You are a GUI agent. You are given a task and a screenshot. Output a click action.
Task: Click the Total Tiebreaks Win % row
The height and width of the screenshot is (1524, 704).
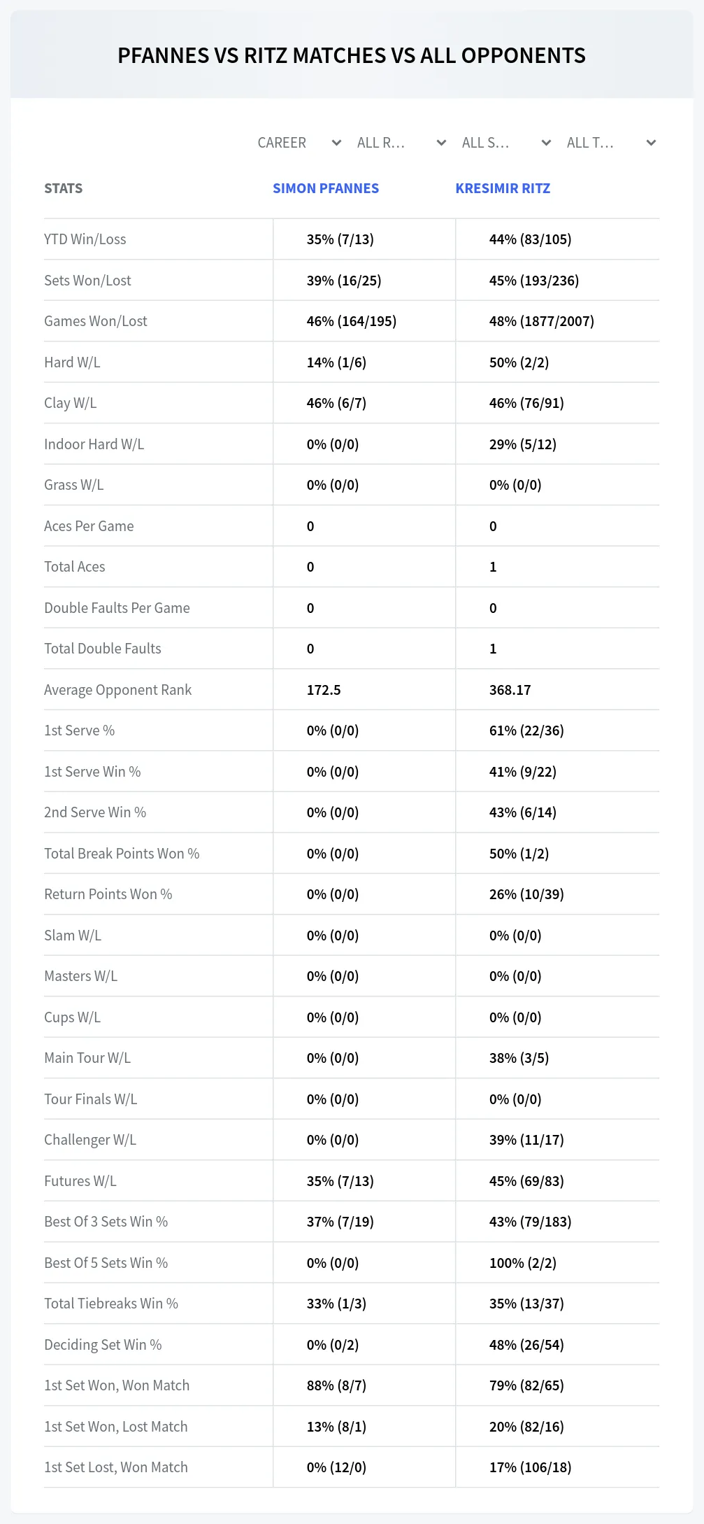click(x=352, y=1304)
